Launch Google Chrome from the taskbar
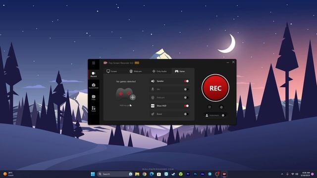Viewport: 317px width, 178px height. click(144, 174)
